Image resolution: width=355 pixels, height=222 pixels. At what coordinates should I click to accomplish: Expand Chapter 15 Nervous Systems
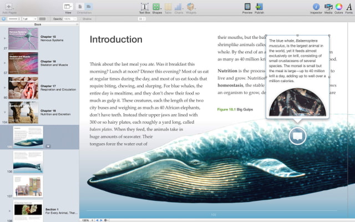point(5,38)
